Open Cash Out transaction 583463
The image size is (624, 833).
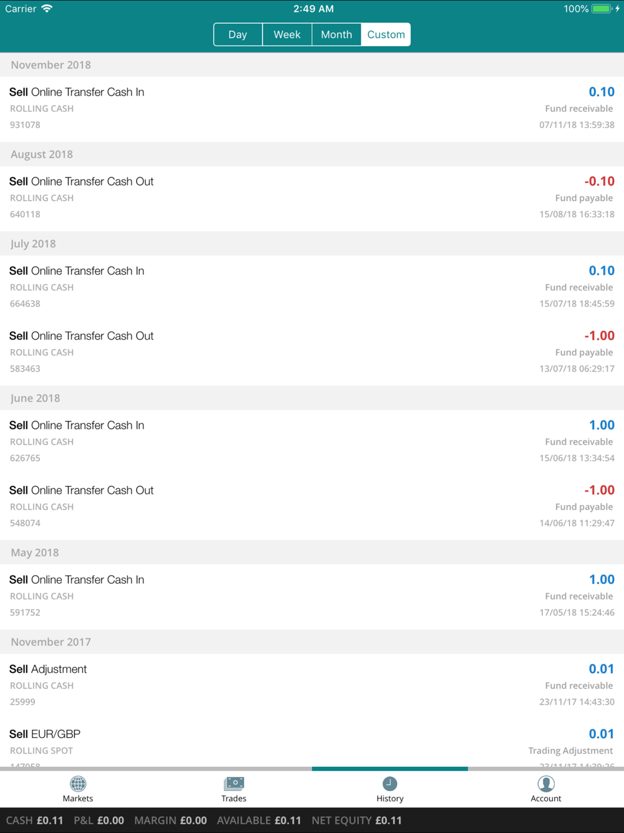[312, 352]
